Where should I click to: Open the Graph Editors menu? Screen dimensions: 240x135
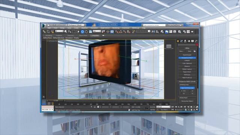click(x=105, y=28)
